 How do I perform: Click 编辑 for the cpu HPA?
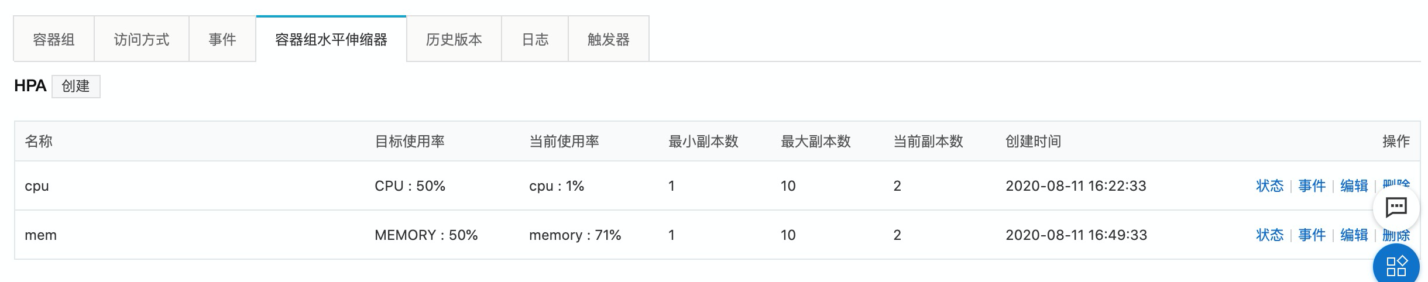(1354, 186)
